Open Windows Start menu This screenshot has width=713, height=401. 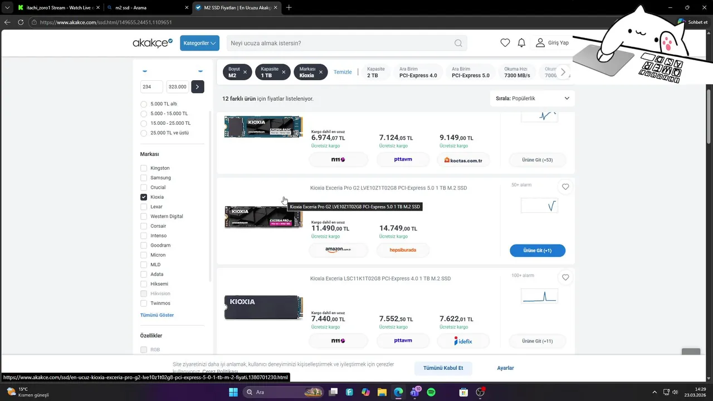(233, 392)
